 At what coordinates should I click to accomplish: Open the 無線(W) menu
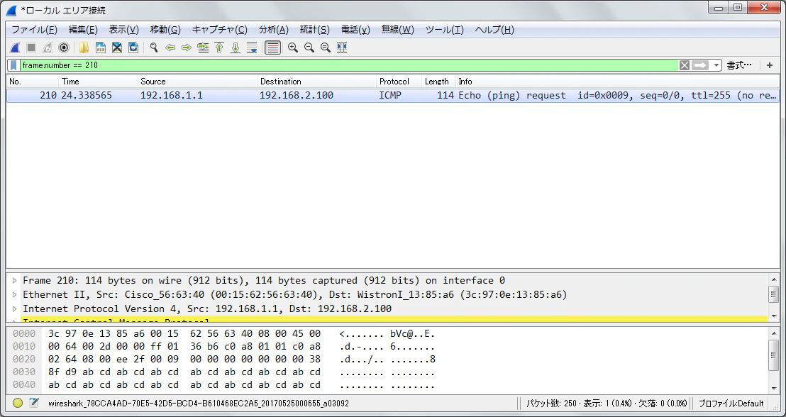coord(397,30)
